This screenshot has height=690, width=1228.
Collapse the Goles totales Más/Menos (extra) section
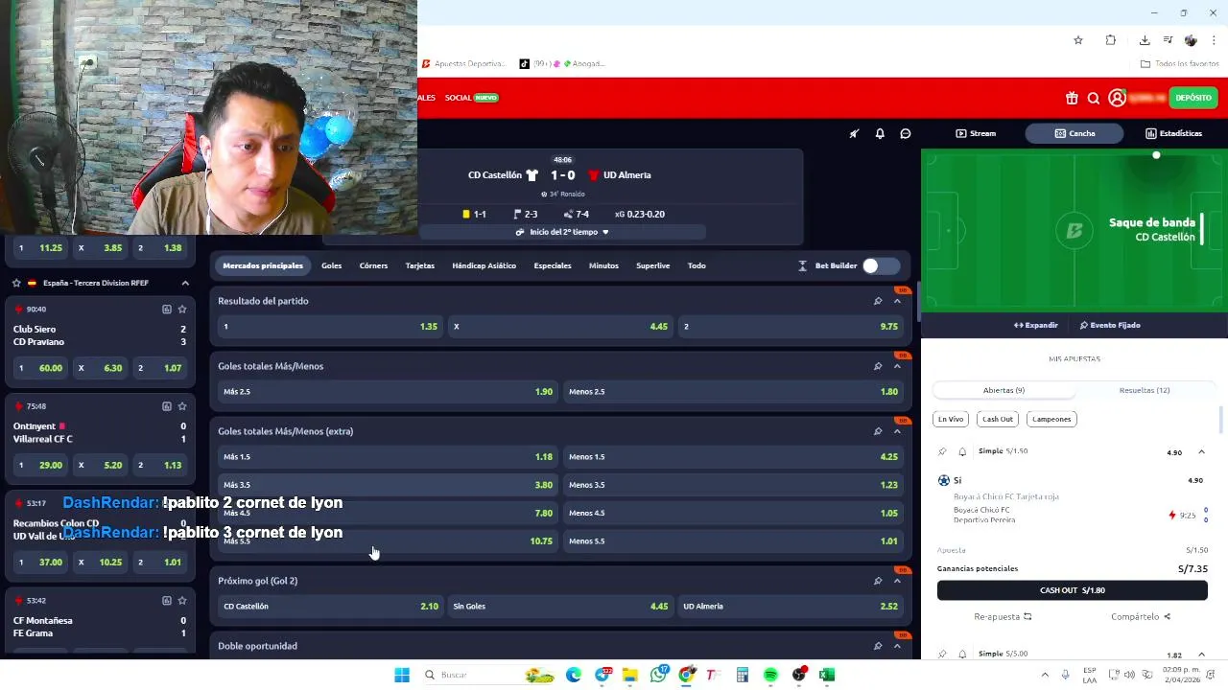(x=897, y=431)
